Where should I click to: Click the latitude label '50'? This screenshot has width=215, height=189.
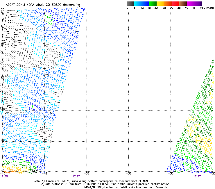[x=2, y=10]
